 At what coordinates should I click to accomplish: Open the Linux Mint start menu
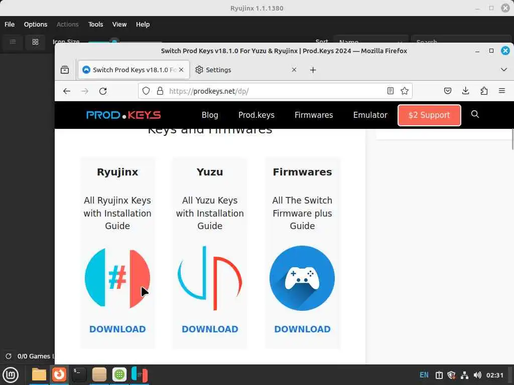pos(11,375)
